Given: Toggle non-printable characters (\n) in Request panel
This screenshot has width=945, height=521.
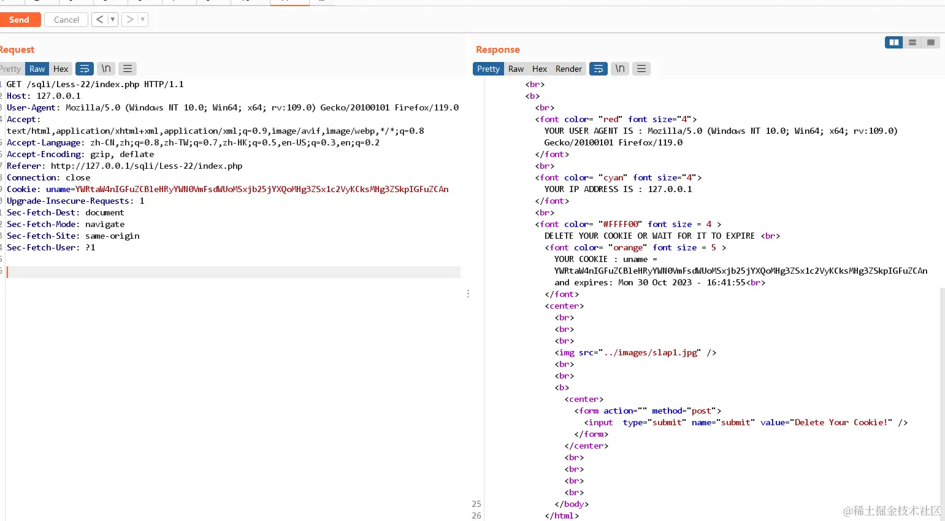Looking at the screenshot, I should [x=106, y=69].
